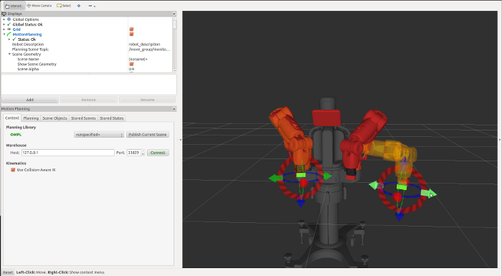Close the Displays panel
Image resolution: width=502 pixels, height=276 pixels.
click(174, 14)
